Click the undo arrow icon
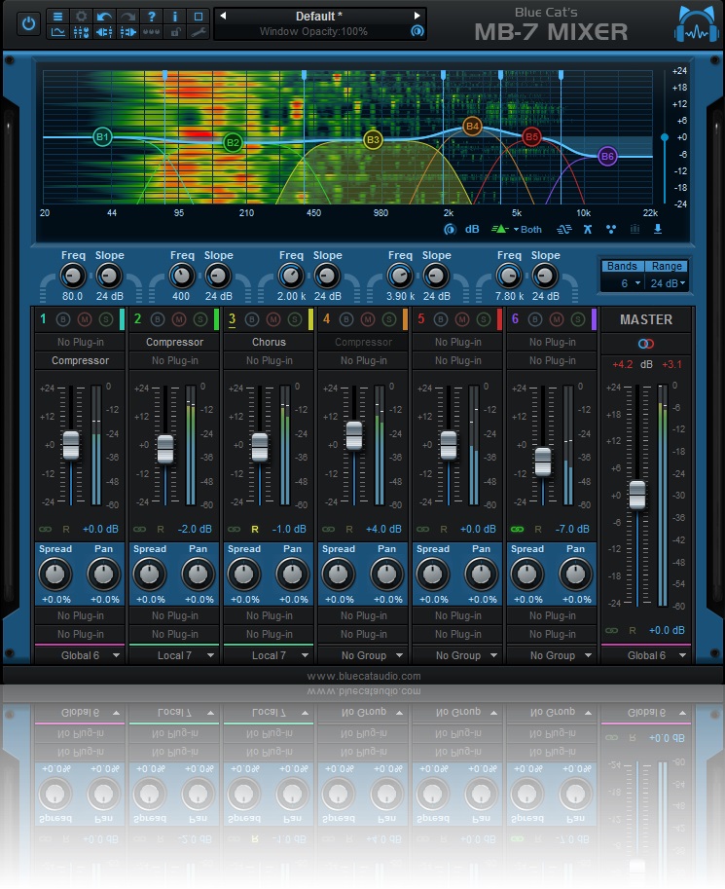Image resolution: width=725 pixels, height=889 pixels. coord(104,17)
